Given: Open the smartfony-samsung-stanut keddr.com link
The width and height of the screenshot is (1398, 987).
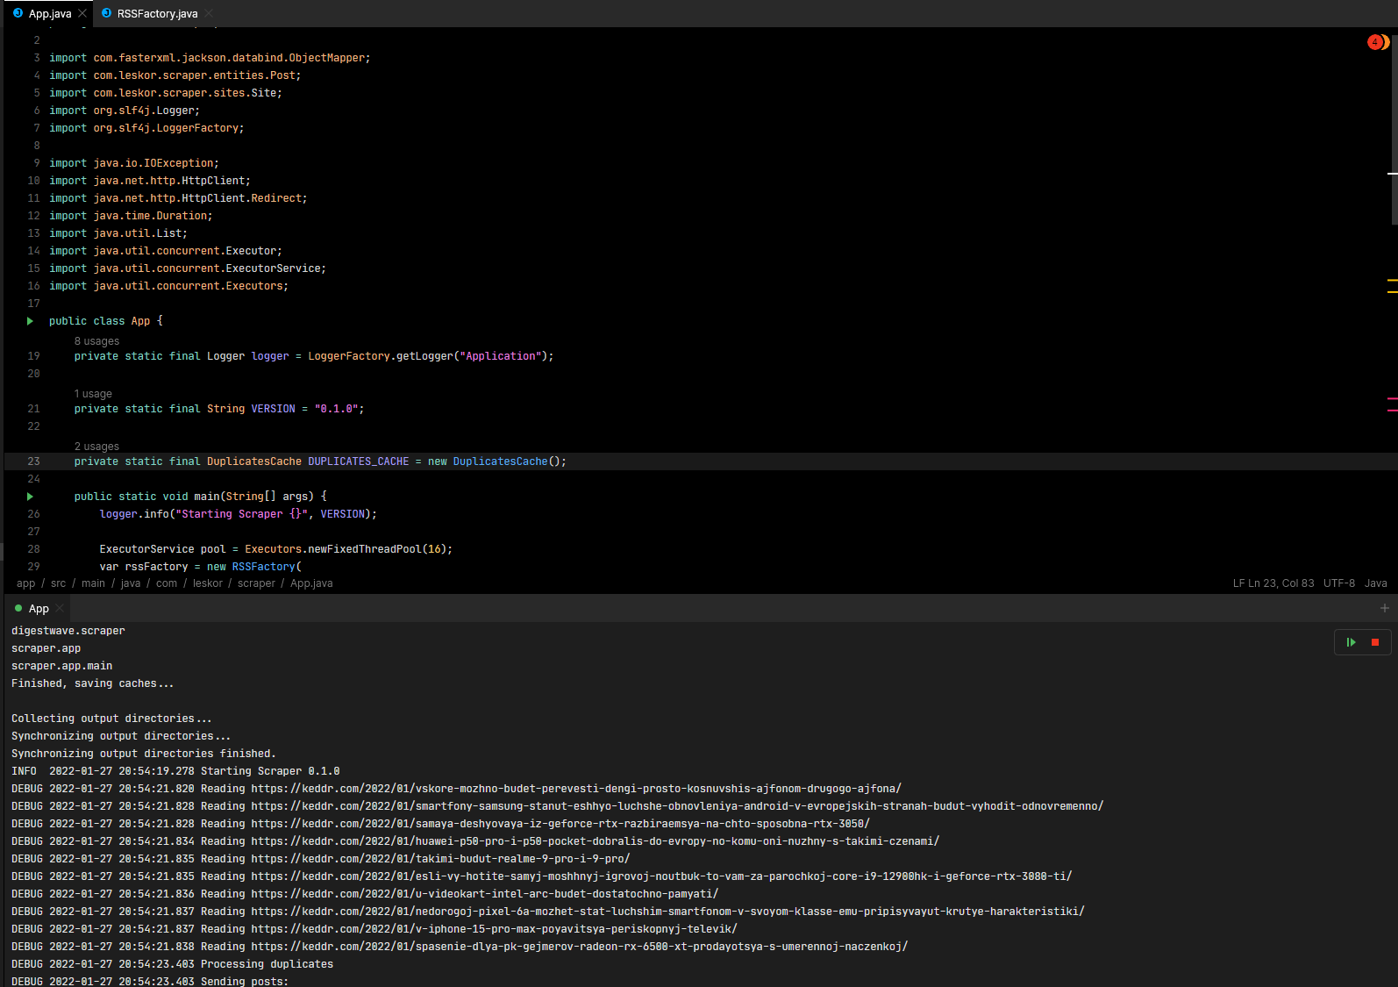Looking at the screenshot, I should 677,806.
